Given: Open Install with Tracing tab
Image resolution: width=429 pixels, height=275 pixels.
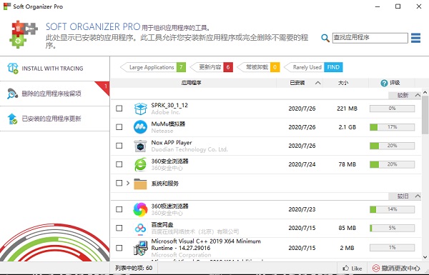Looking at the screenshot, I should tap(55, 69).
